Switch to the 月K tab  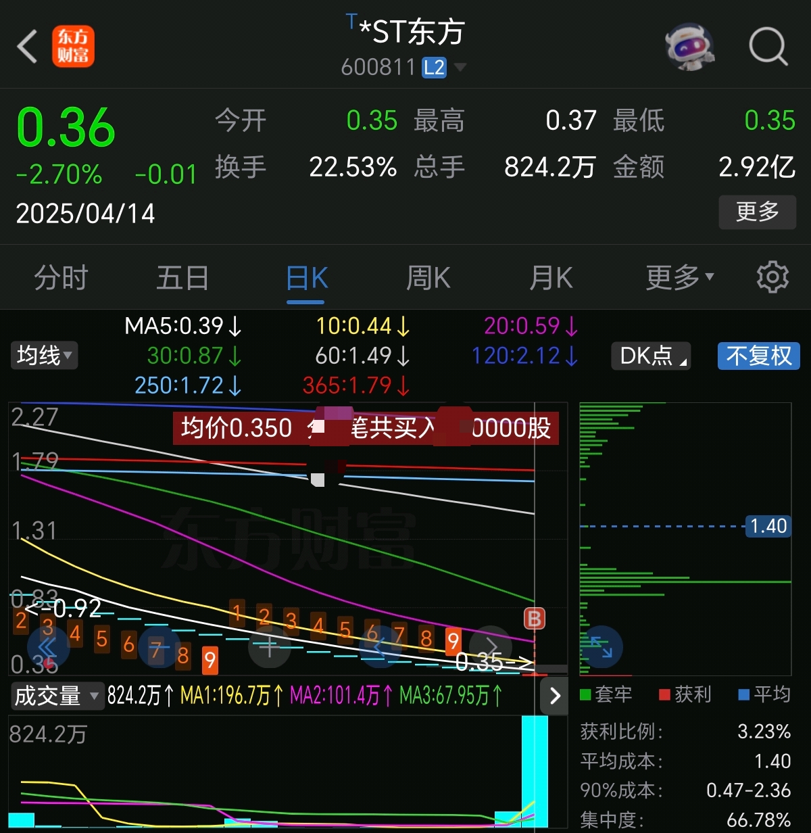[551, 277]
